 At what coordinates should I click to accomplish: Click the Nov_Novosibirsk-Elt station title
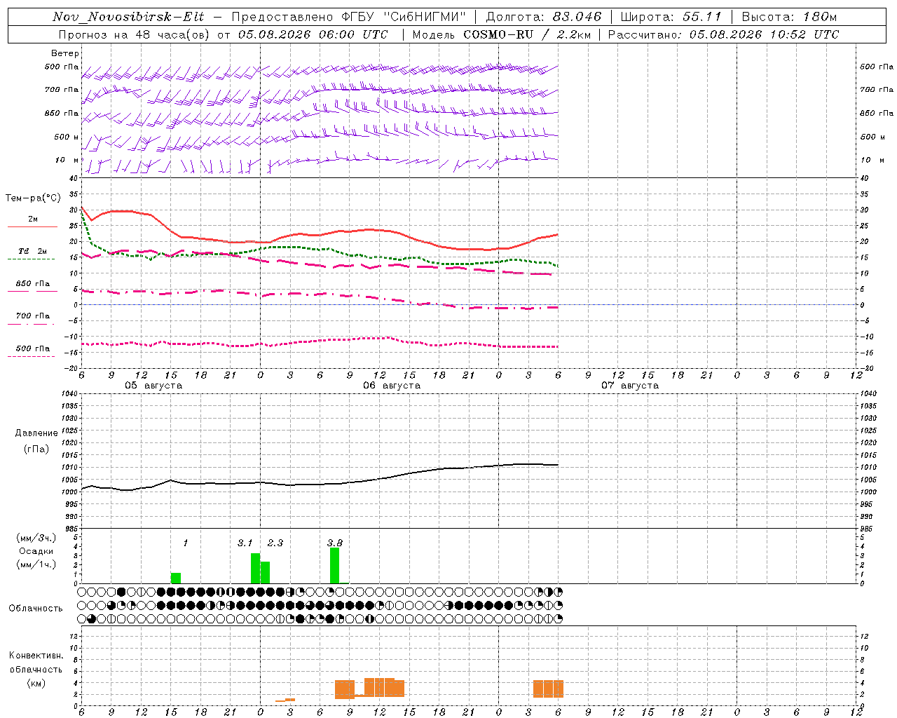[x=128, y=17]
